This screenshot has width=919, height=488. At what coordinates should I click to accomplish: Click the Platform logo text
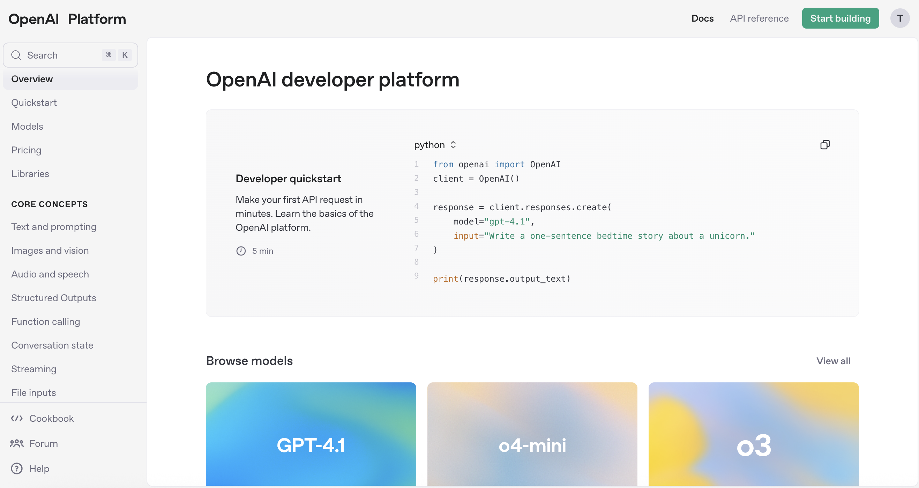coord(97,19)
